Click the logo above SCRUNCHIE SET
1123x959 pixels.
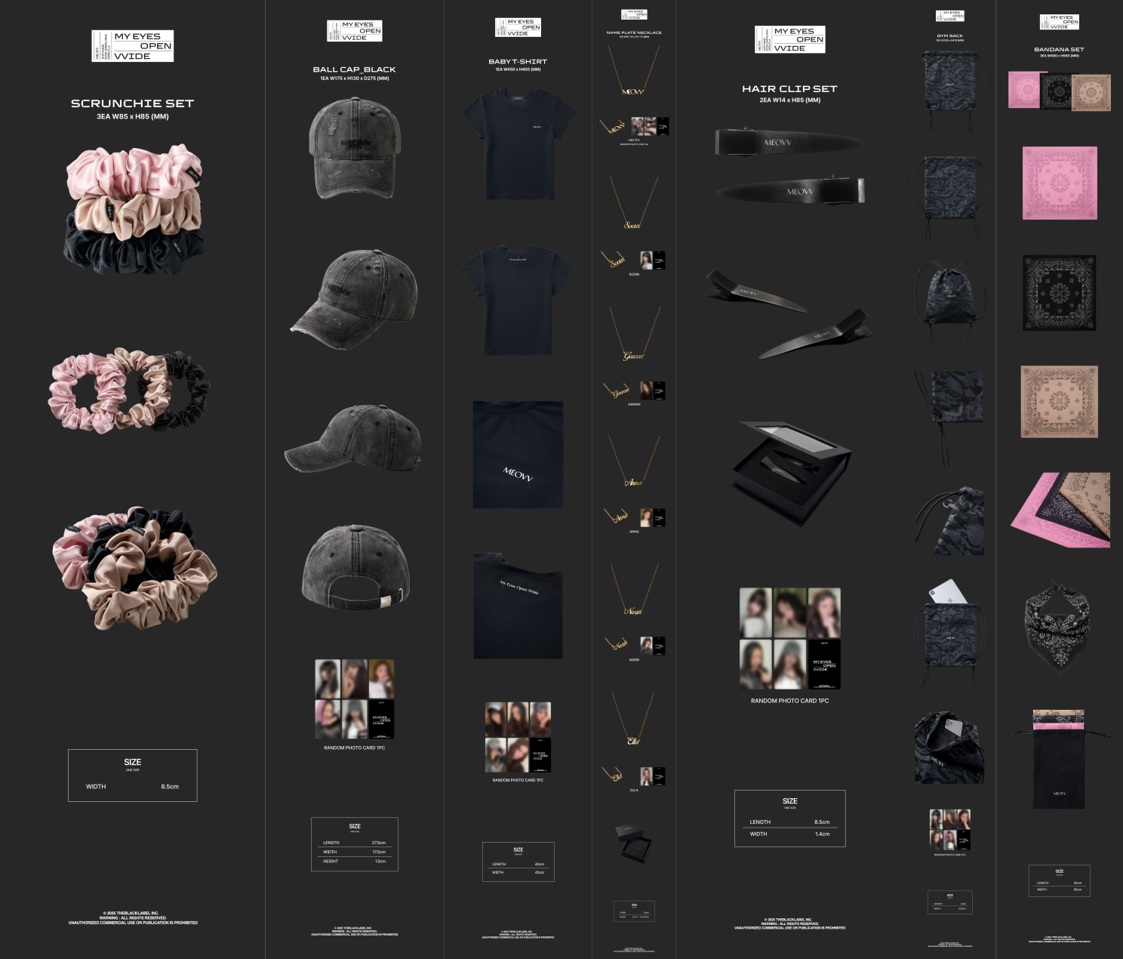click(x=133, y=46)
